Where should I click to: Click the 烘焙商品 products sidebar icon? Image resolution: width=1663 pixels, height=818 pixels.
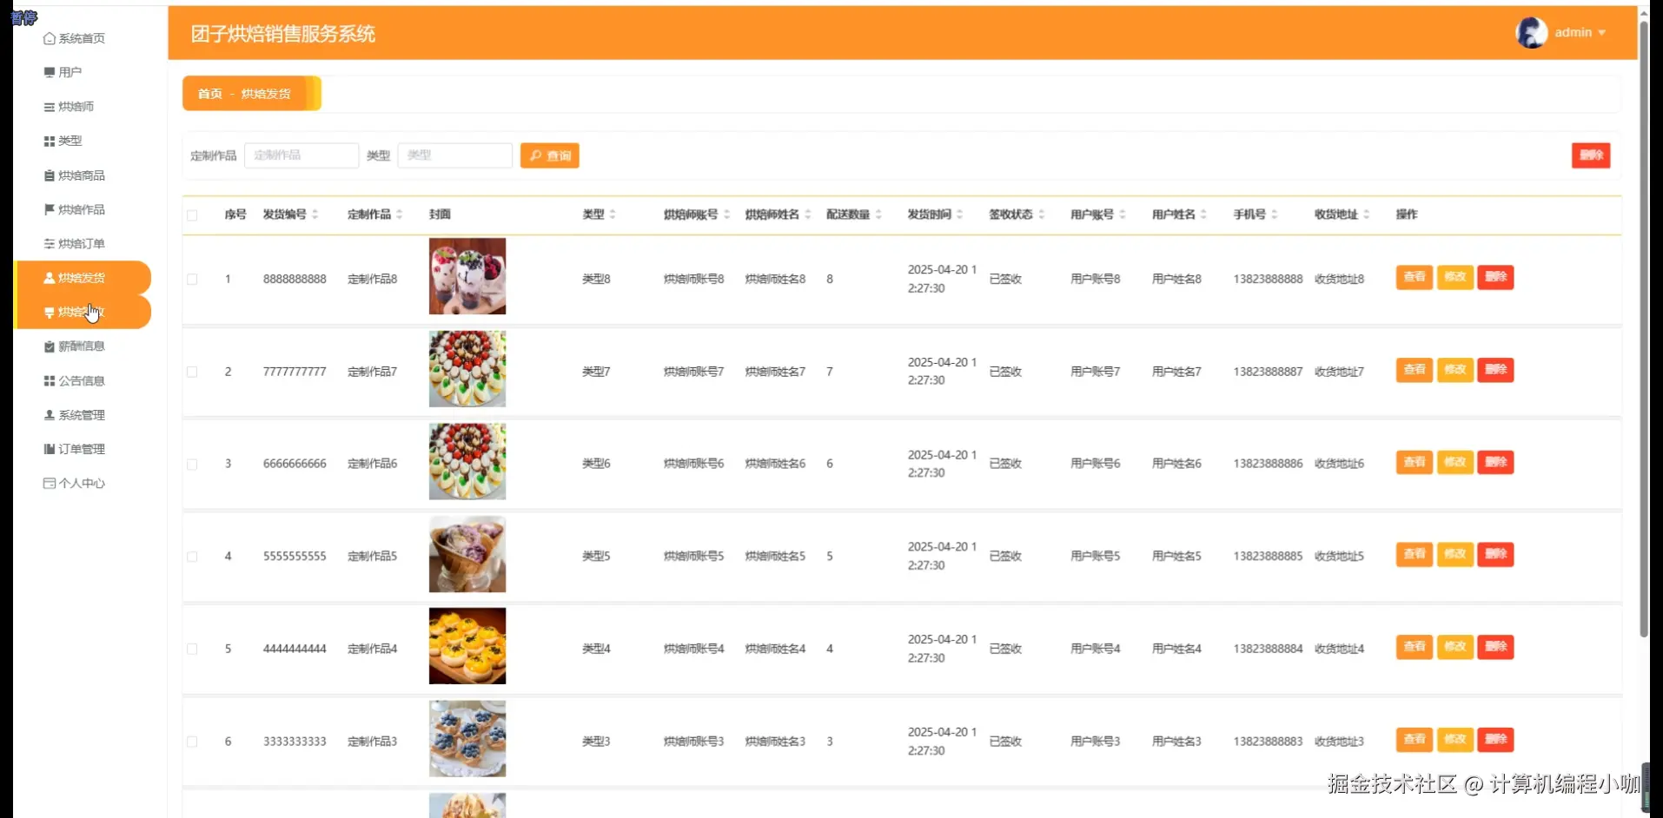pos(49,175)
